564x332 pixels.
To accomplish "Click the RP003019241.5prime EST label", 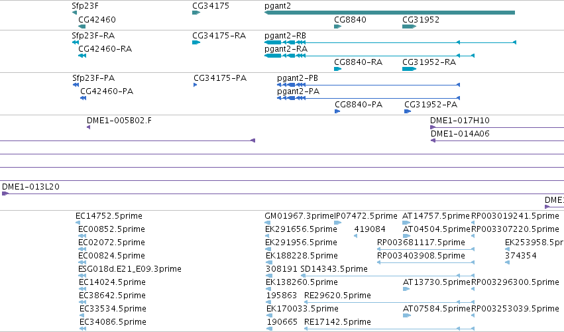I will click(x=515, y=216).
